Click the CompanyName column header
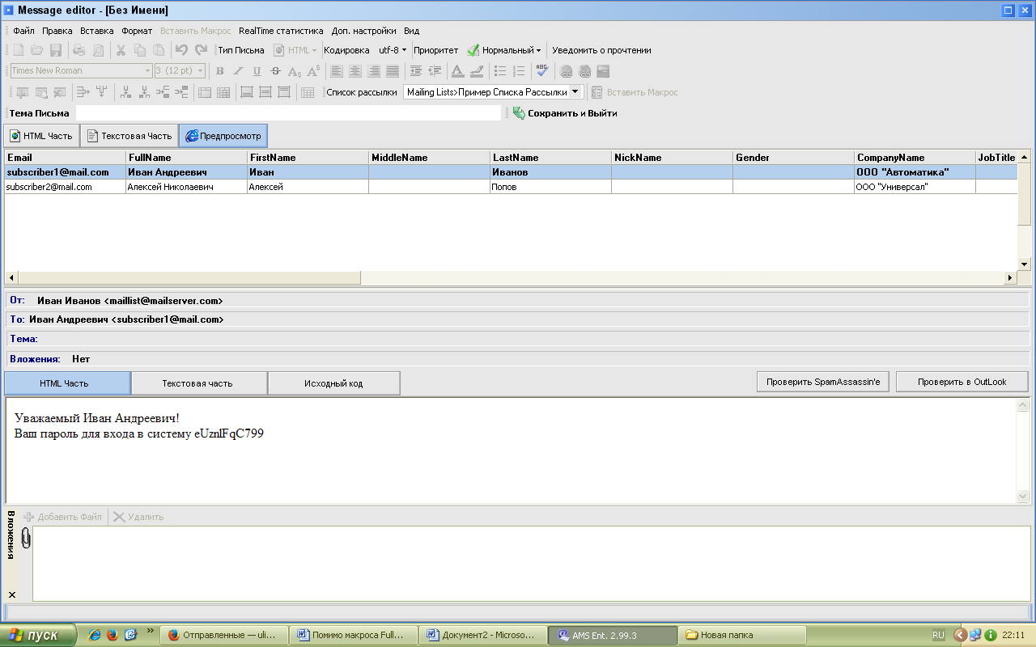The image size is (1036, 647). pos(915,158)
